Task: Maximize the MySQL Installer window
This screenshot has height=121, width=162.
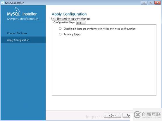Action: click(x=151, y=3)
